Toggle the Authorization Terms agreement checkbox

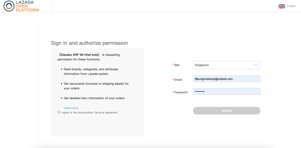pyautogui.click(x=59, y=112)
